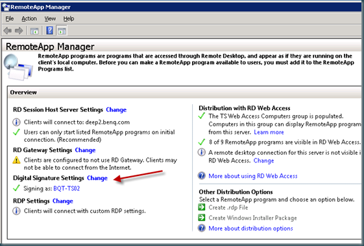Viewport: 364px width, 246px height.
Task: Click the info icon beside remote desktop connection not visible
Action: [x=202, y=152]
